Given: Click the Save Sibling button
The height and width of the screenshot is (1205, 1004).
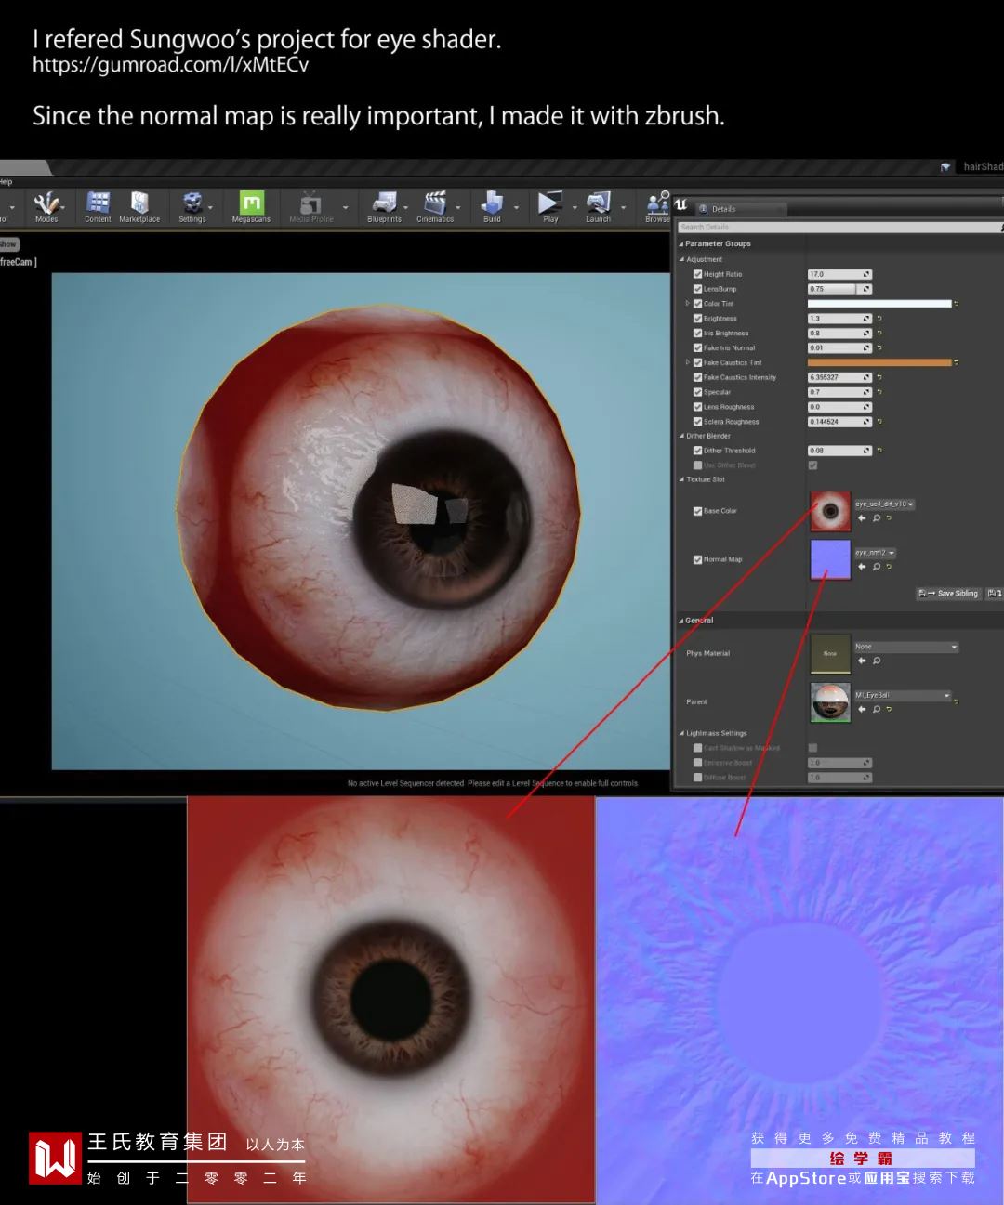Looking at the screenshot, I should coord(948,593).
